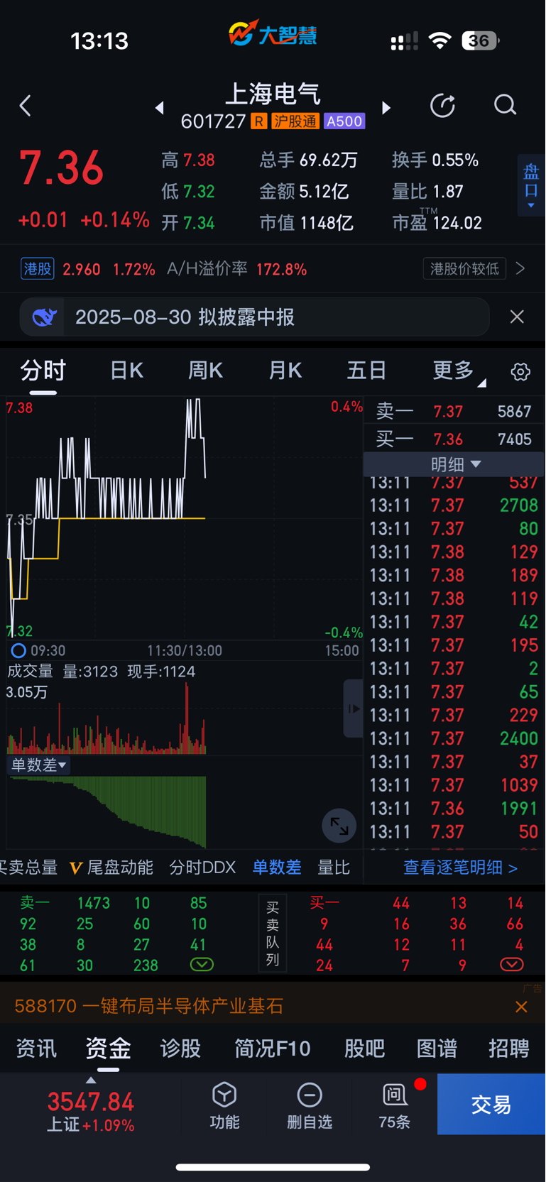This screenshot has height=1182, width=546.
Task: Open 查看逐笔明细 link
Action: coord(461,868)
